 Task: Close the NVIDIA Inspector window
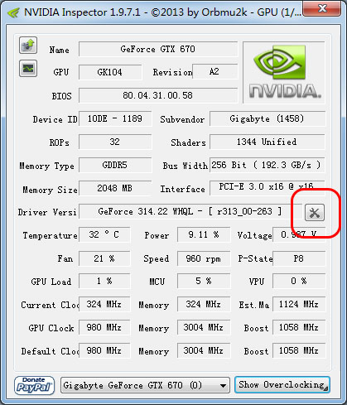(321, 8)
